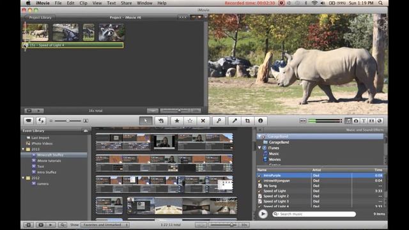The height and width of the screenshot is (230, 409).
Task: Select the green Speed of Light 4 audio track
Action: (72, 45)
